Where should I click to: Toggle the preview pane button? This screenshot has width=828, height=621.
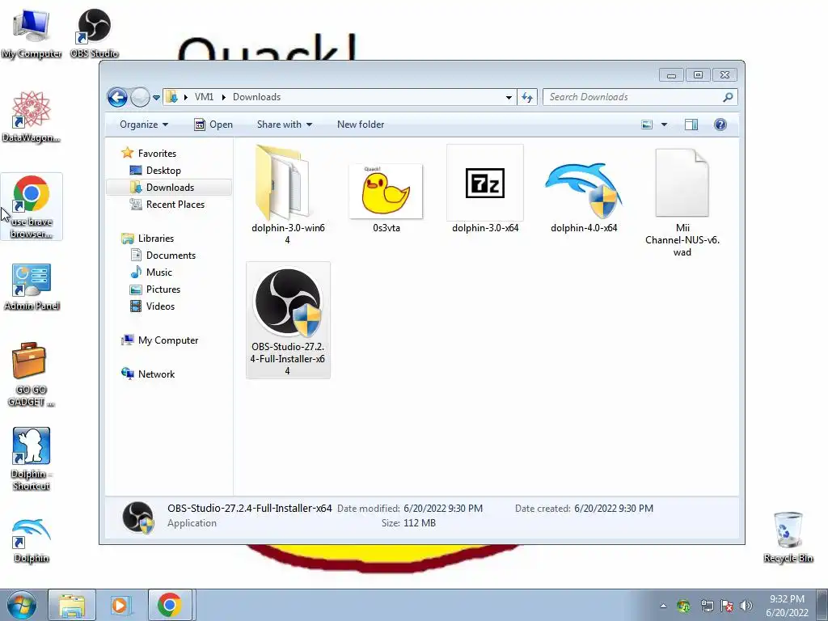[691, 125]
